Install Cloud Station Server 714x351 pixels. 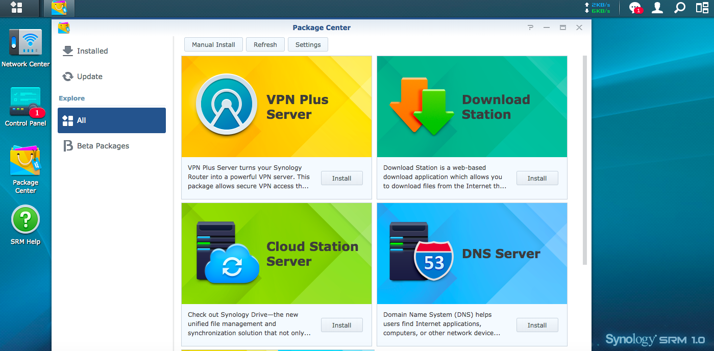click(342, 325)
